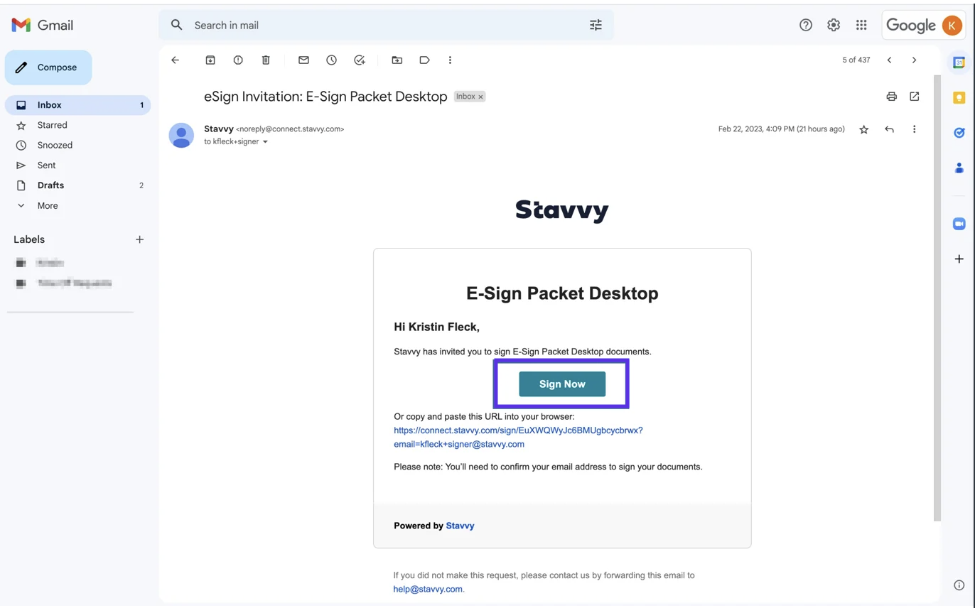Archive this email using the toolbar icon
Screen dimensions: 975x608
click(210, 60)
